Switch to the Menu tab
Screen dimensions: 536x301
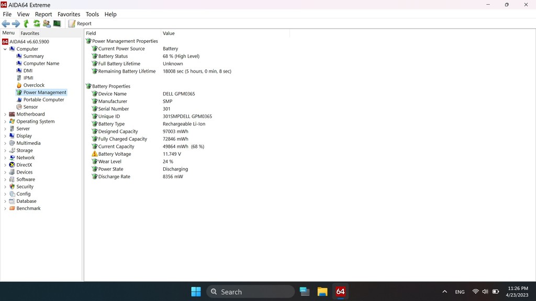[8, 33]
